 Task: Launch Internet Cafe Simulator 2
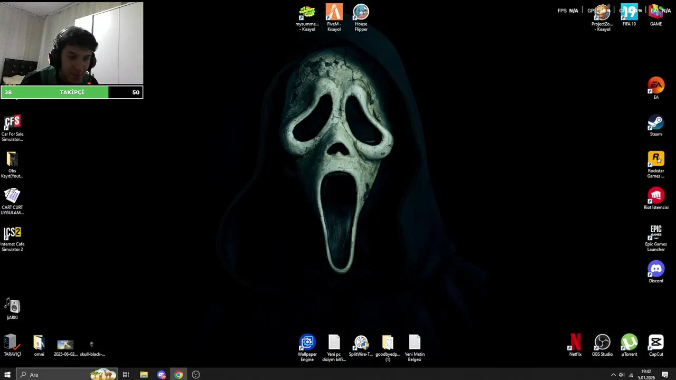point(12,238)
